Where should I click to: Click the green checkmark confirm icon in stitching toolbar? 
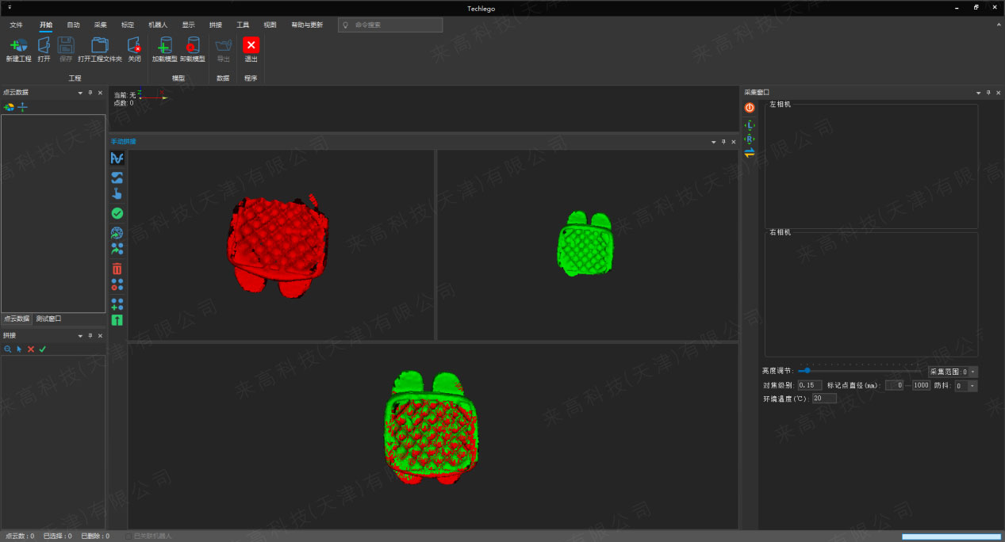click(x=117, y=213)
